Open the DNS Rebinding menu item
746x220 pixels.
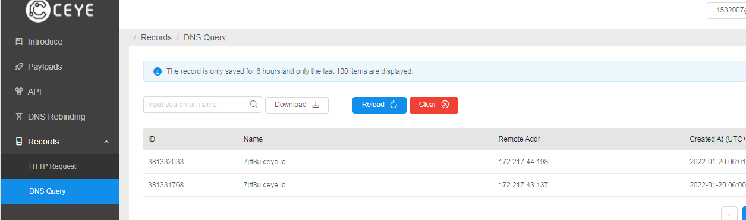pos(59,117)
